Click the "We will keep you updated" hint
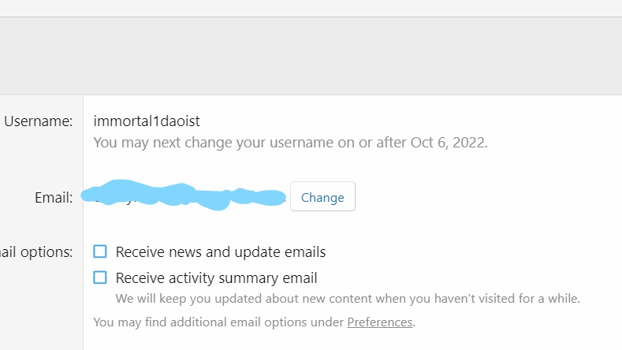This screenshot has width=622, height=350. pyautogui.click(x=347, y=299)
